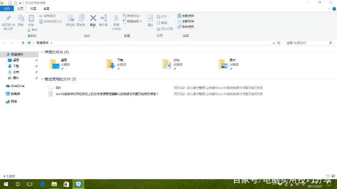Select 文档 (Documents) in the navigation pane
Screen dimensions: 337x189
pyautogui.click(x=16, y=72)
